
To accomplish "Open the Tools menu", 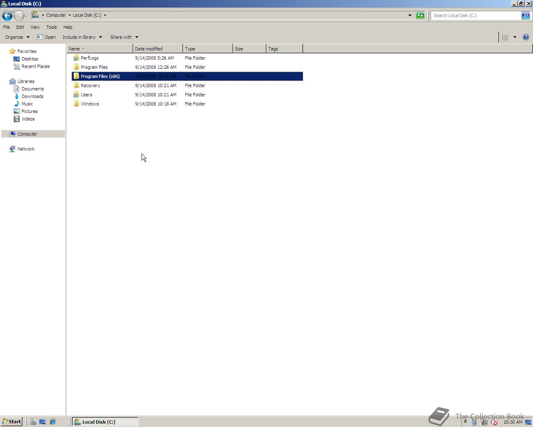I will 51,27.
